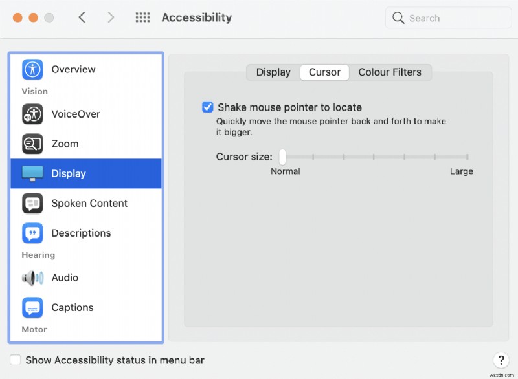This screenshot has height=379, width=518.
Task: Select the Cursor tab
Action: click(x=324, y=72)
